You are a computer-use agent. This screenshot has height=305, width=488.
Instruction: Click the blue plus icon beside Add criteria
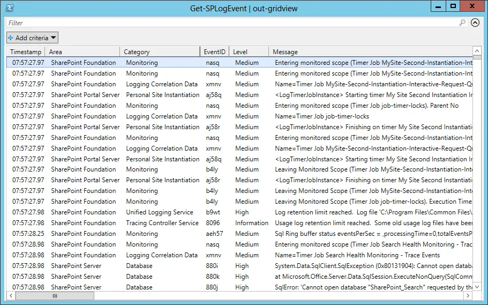tap(11, 38)
